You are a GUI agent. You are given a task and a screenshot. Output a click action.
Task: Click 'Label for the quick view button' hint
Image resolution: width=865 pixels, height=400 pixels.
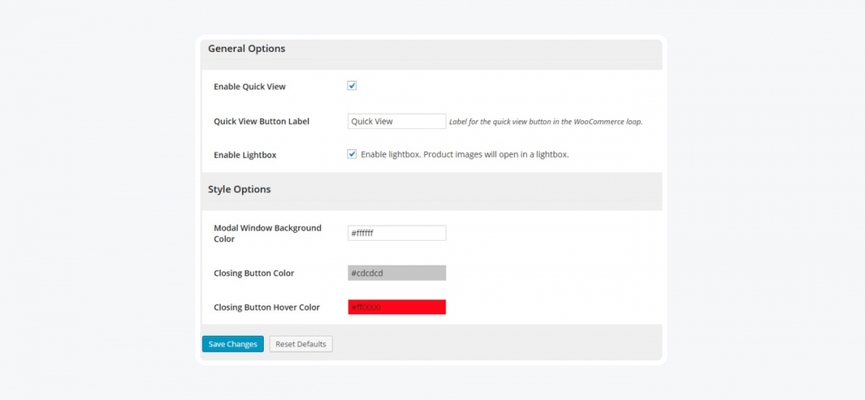click(546, 122)
